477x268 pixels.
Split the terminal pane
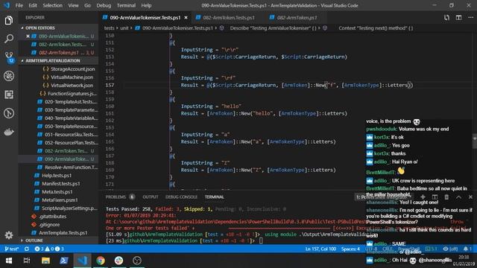pos(435,197)
